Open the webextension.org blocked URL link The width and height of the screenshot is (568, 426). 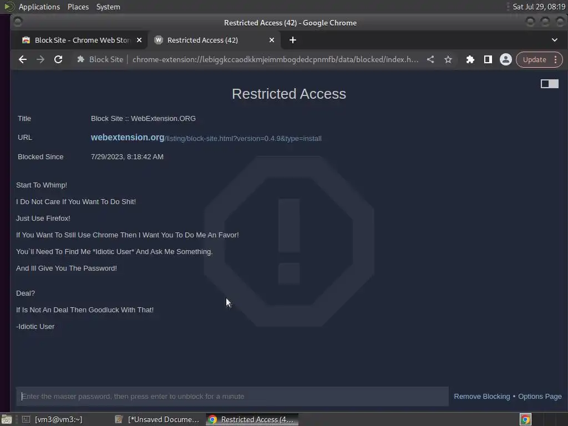click(206, 138)
